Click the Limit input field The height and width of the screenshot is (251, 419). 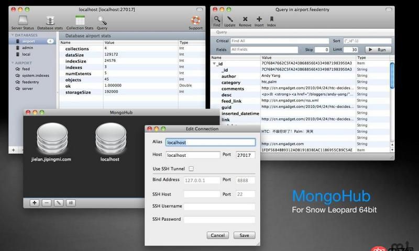click(x=350, y=50)
